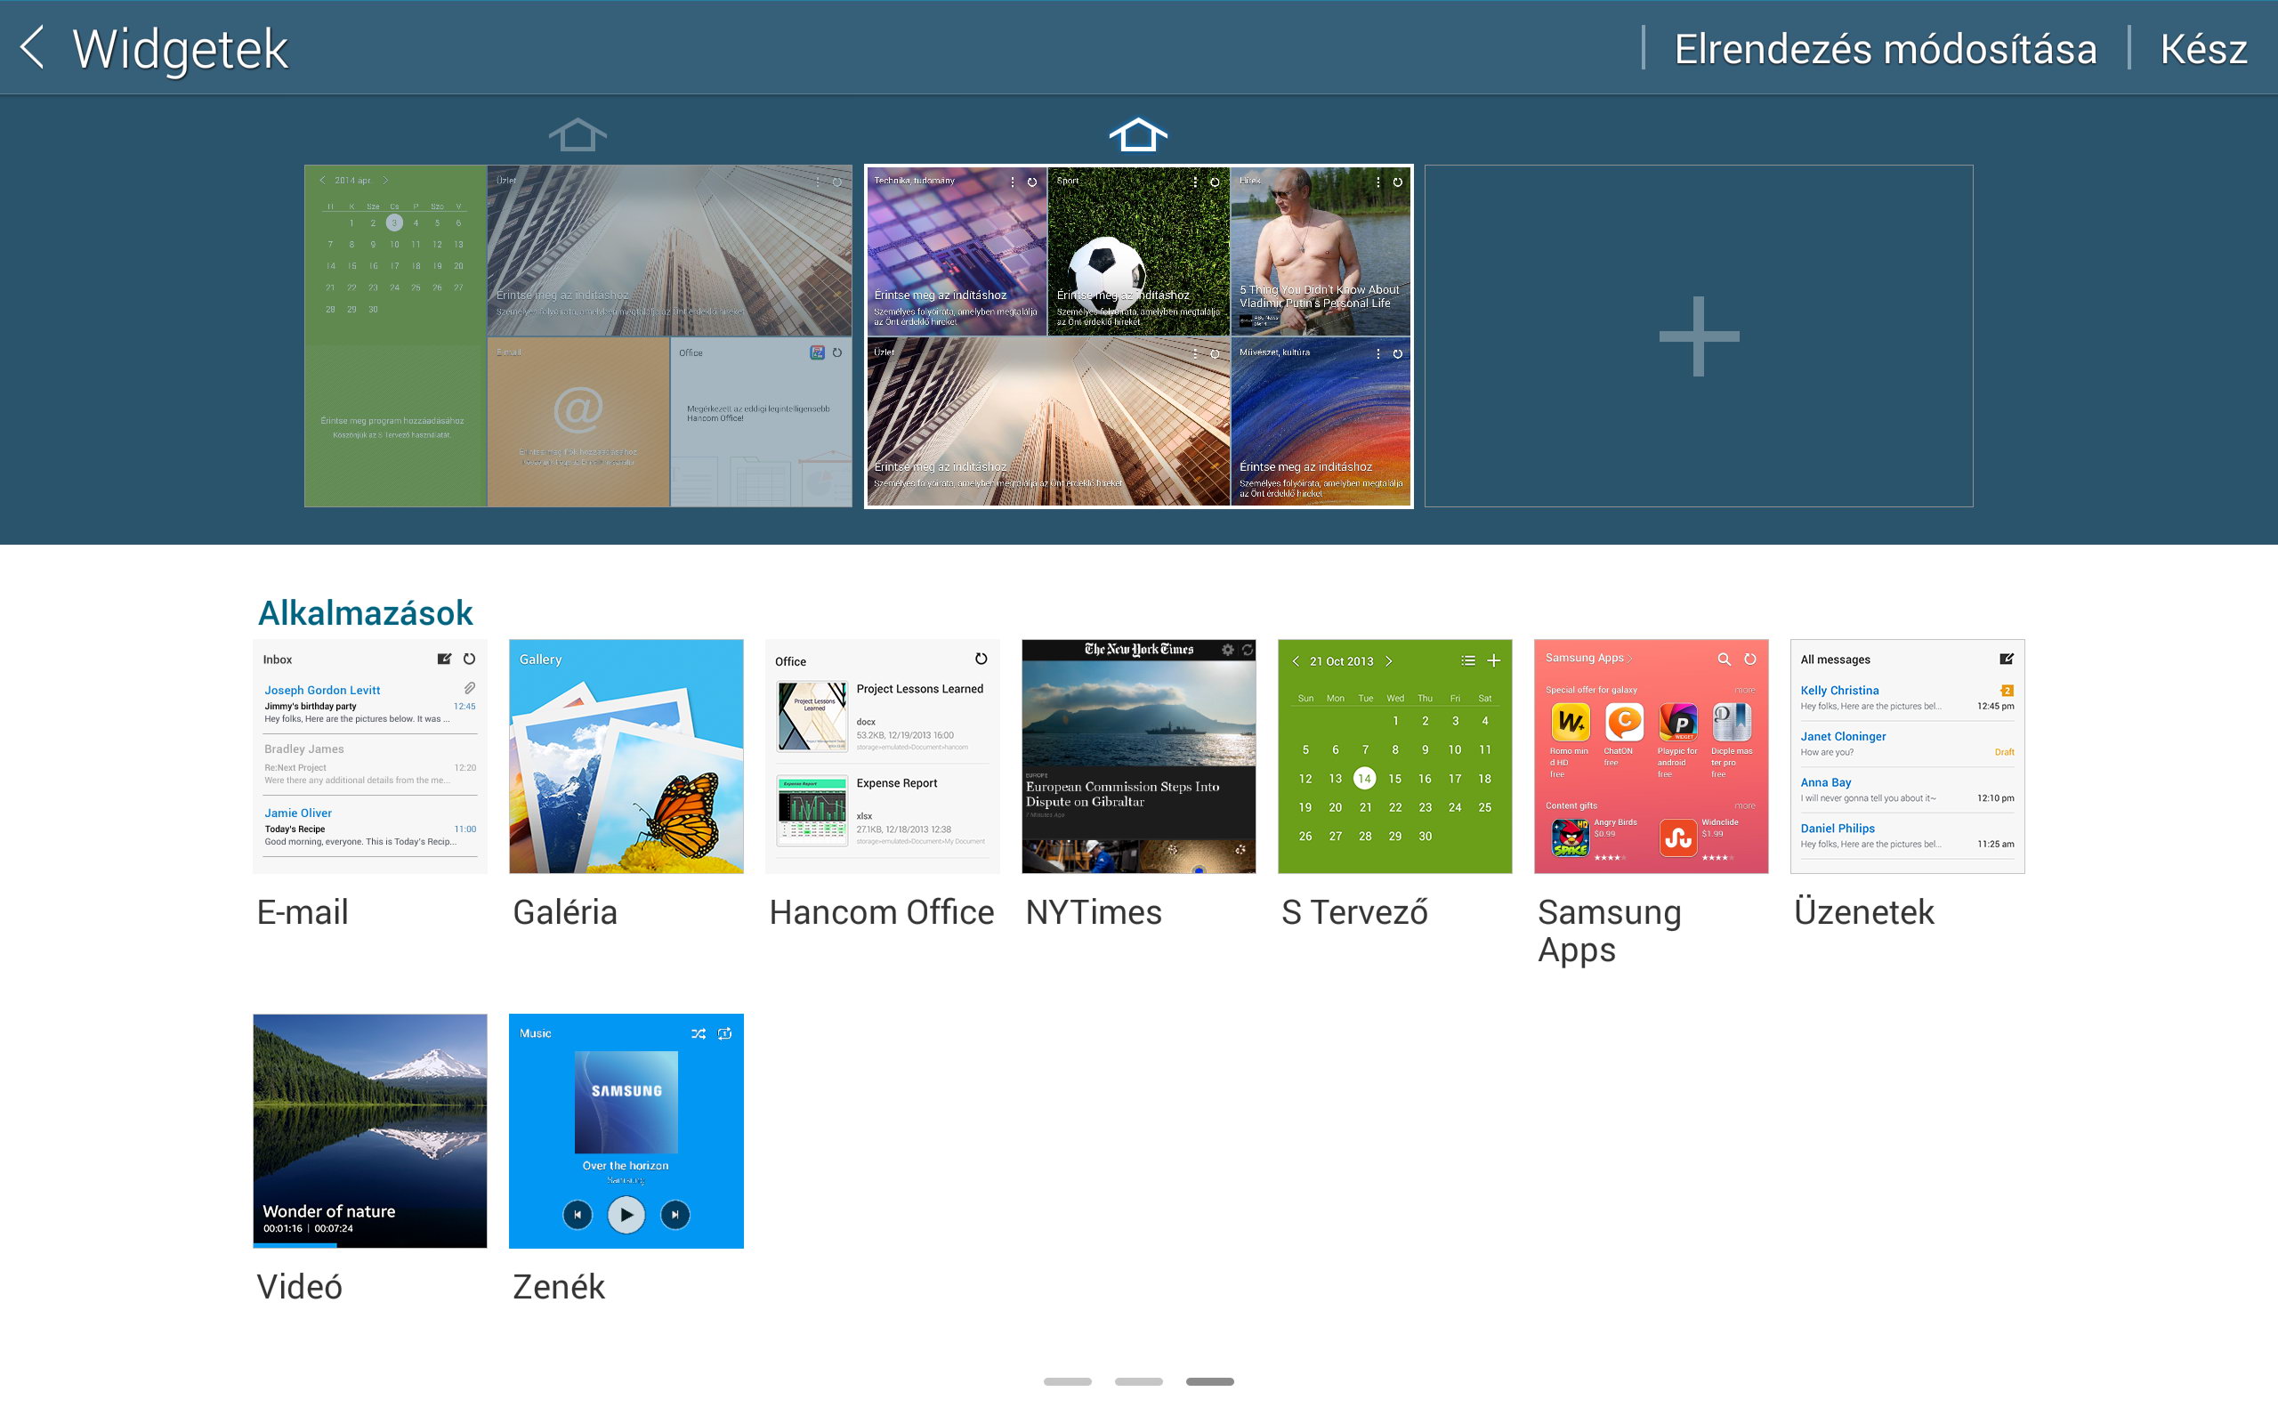This screenshot has width=2278, height=1424.
Task: Add a new page with the large plus
Action: click(x=1699, y=336)
